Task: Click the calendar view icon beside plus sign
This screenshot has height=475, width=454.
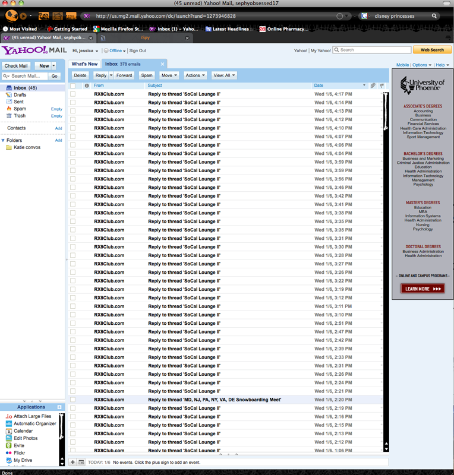Action: 81,463
